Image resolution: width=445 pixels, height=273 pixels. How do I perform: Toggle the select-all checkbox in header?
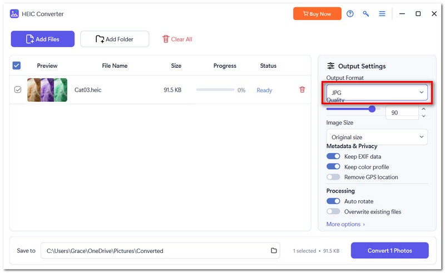[17, 65]
